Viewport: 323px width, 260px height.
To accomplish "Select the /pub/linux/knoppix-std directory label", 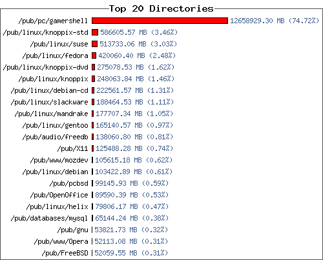I will pos(45,32).
